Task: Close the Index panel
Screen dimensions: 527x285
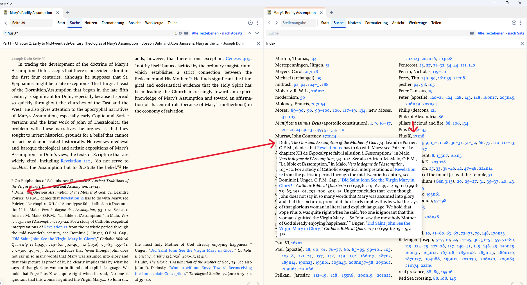Action: pyautogui.click(x=522, y=43)
